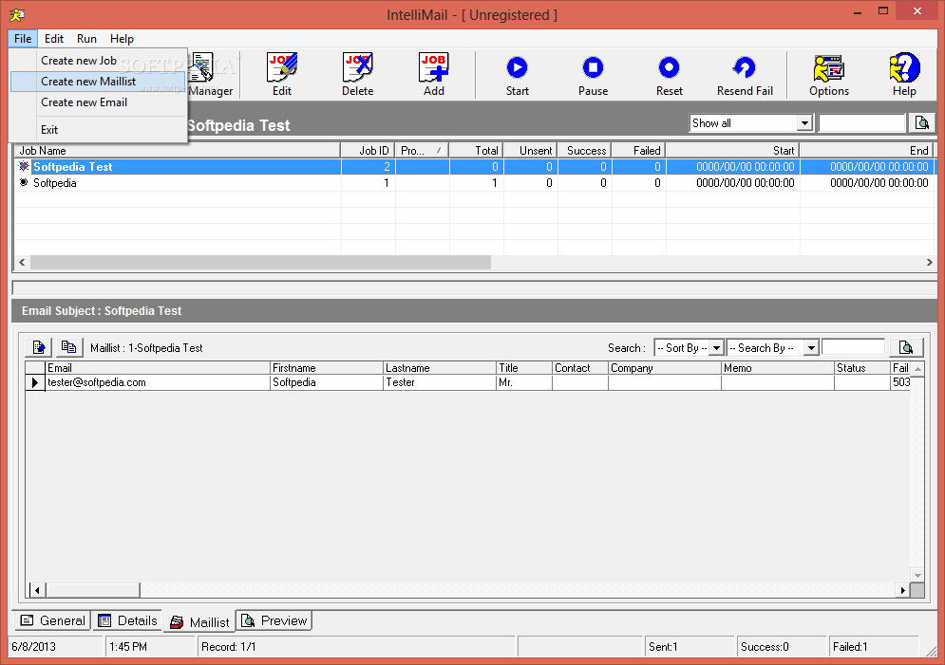Viewport: 945px width, 665px height.
Task: Click the Failed:1 status bar entry
Action: click(873, 646)
